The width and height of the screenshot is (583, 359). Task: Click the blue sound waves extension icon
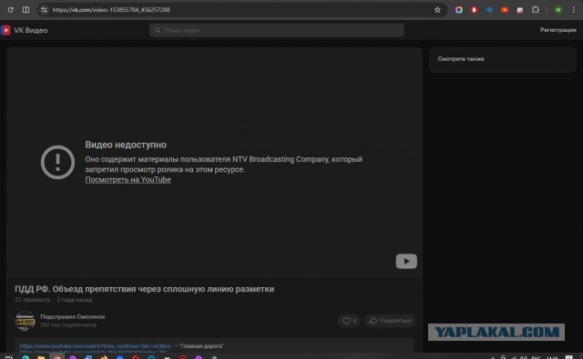coord(489,10)
